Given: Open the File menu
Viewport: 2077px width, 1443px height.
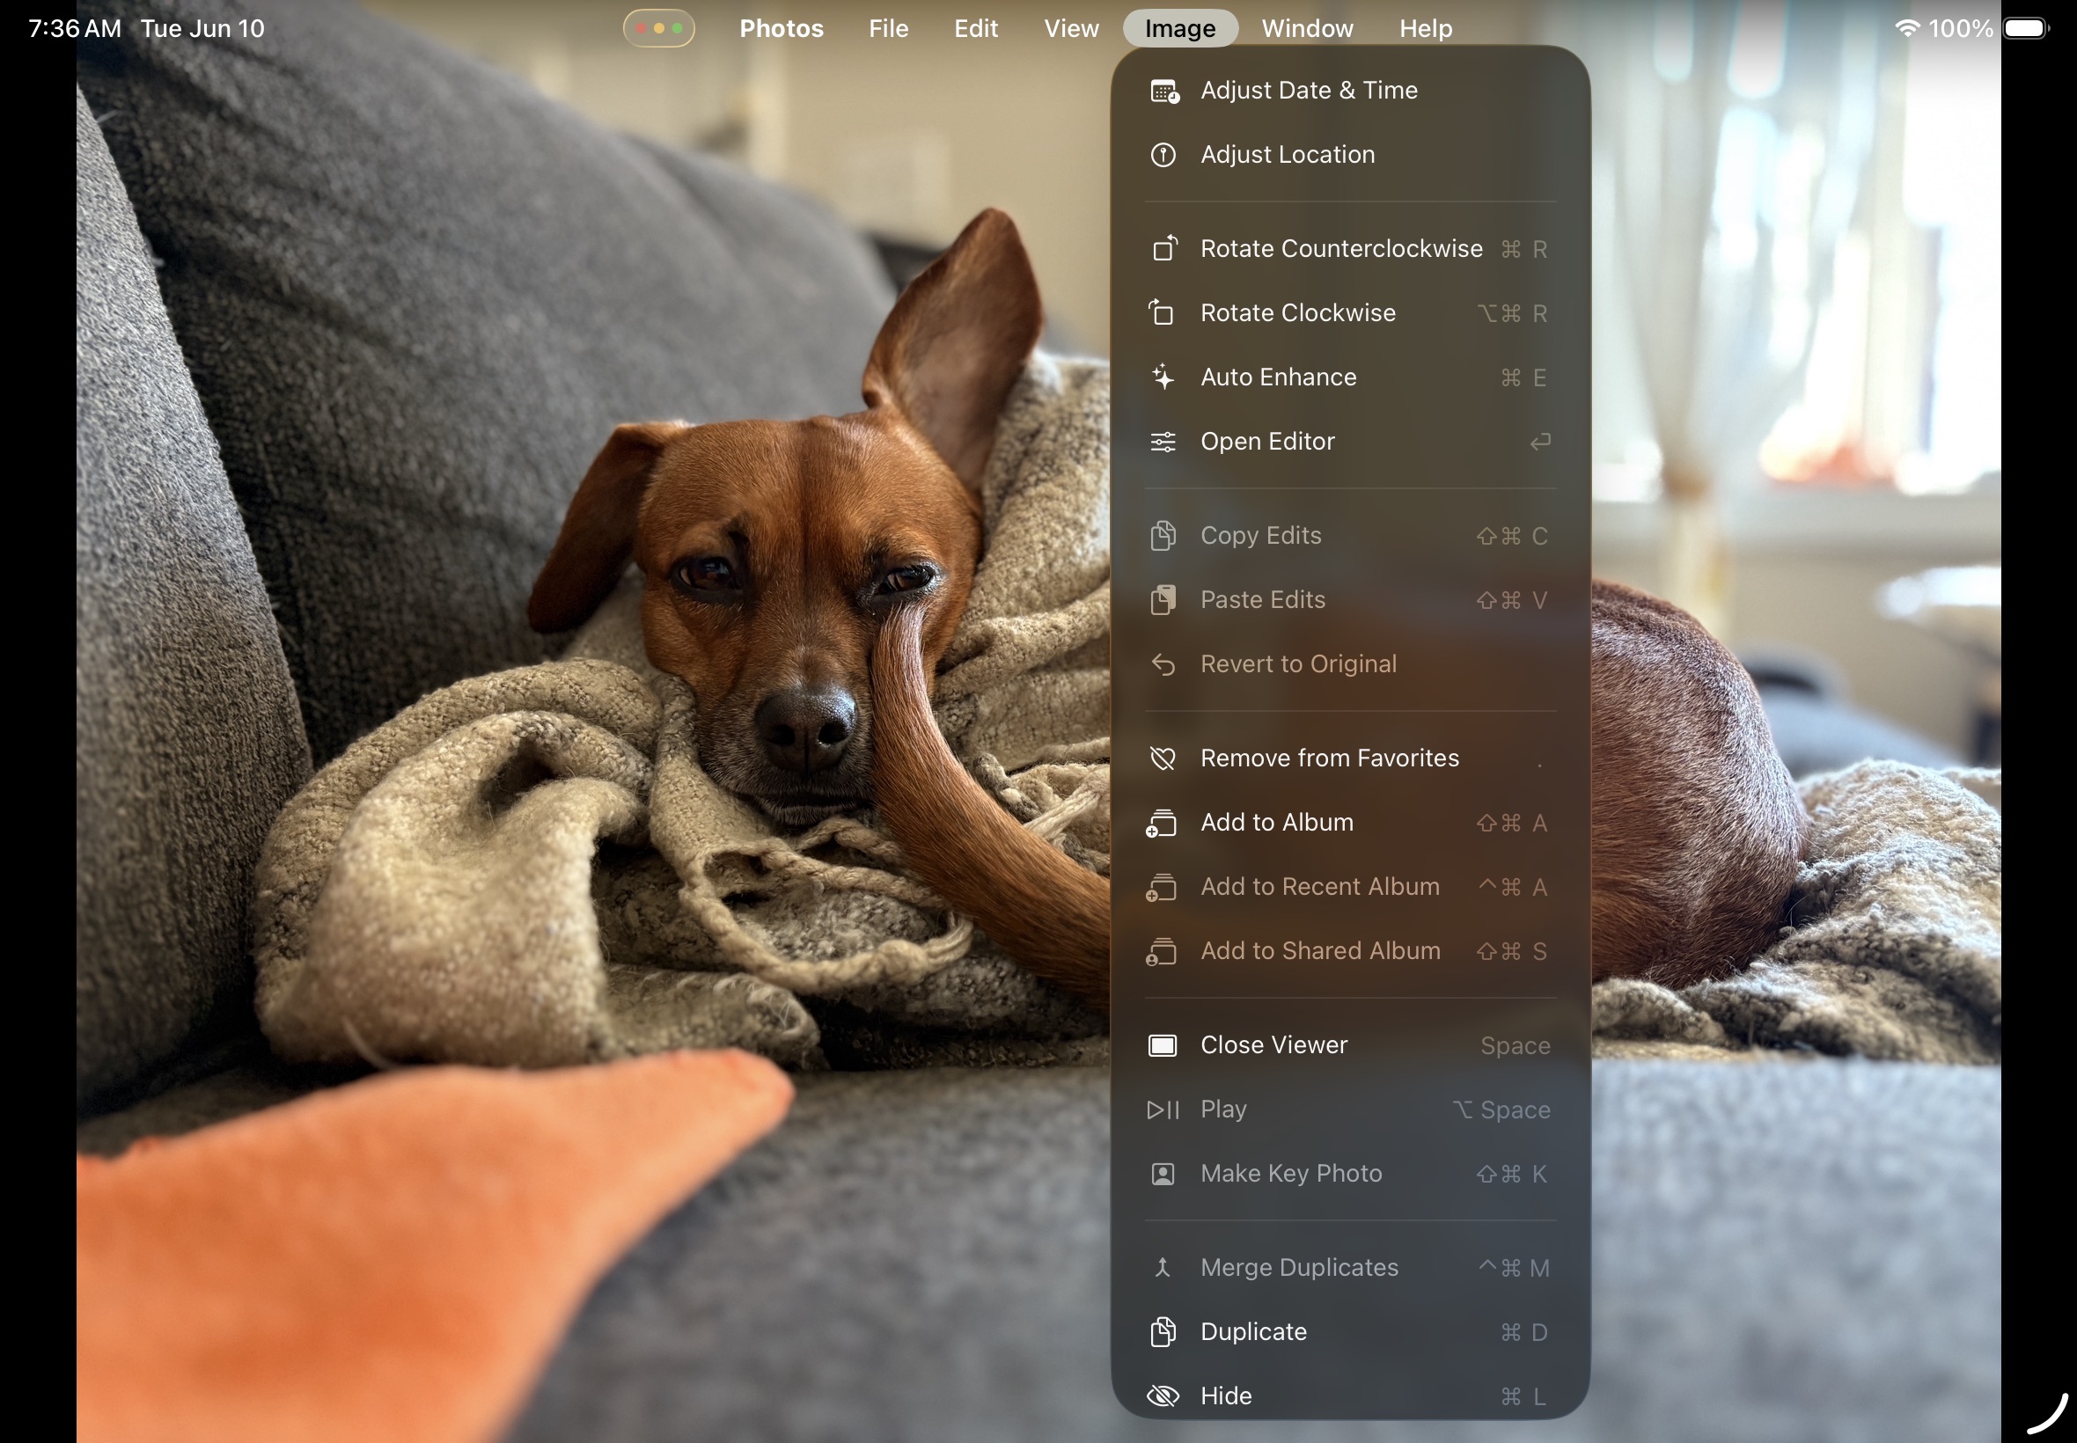Looking at the screenshot, I should [x=888, y=29].
